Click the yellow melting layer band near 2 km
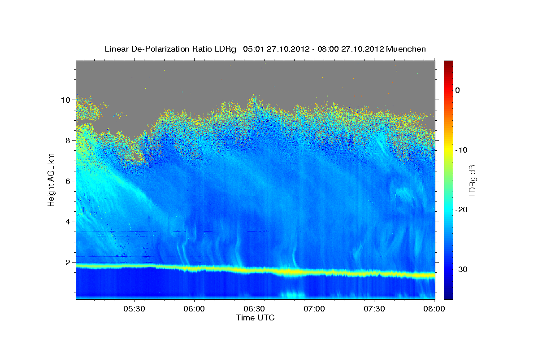This screenshot has height=359, width=538. 256,270
